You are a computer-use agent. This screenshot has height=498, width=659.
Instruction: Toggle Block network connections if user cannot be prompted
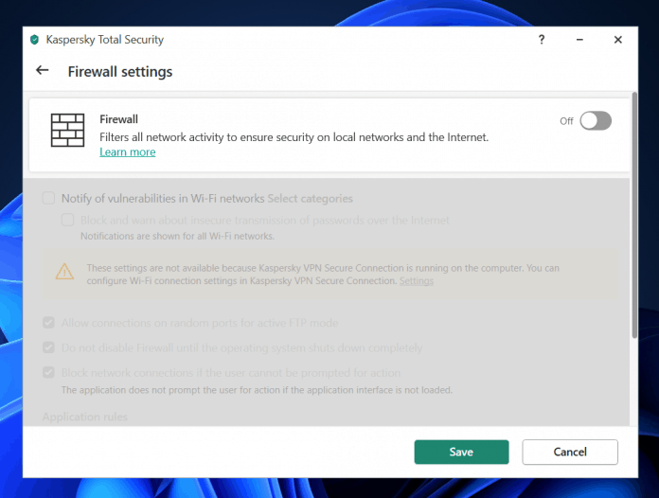[x=48, y=373]
